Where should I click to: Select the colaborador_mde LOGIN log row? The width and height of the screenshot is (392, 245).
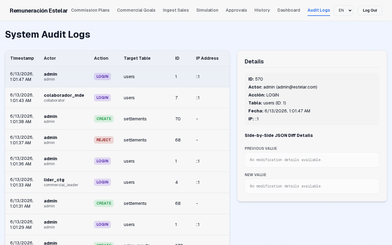[x=117, y=98]
